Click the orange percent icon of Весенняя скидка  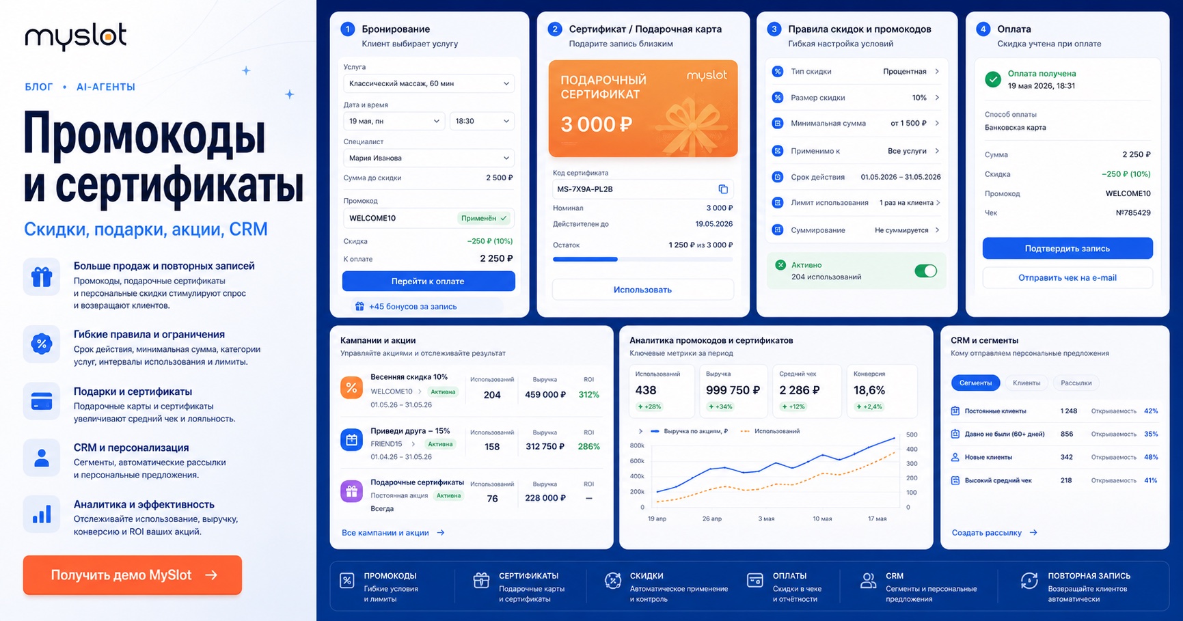pyautogui.click(x=351, y=388)
